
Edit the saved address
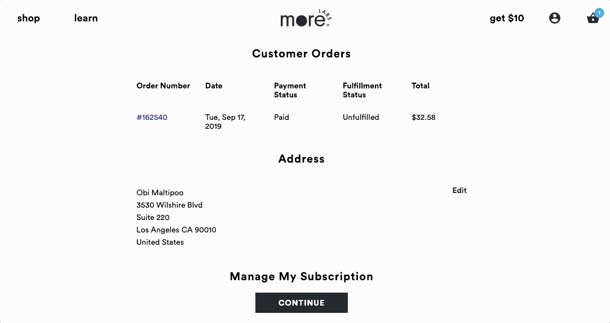[459, 190]
